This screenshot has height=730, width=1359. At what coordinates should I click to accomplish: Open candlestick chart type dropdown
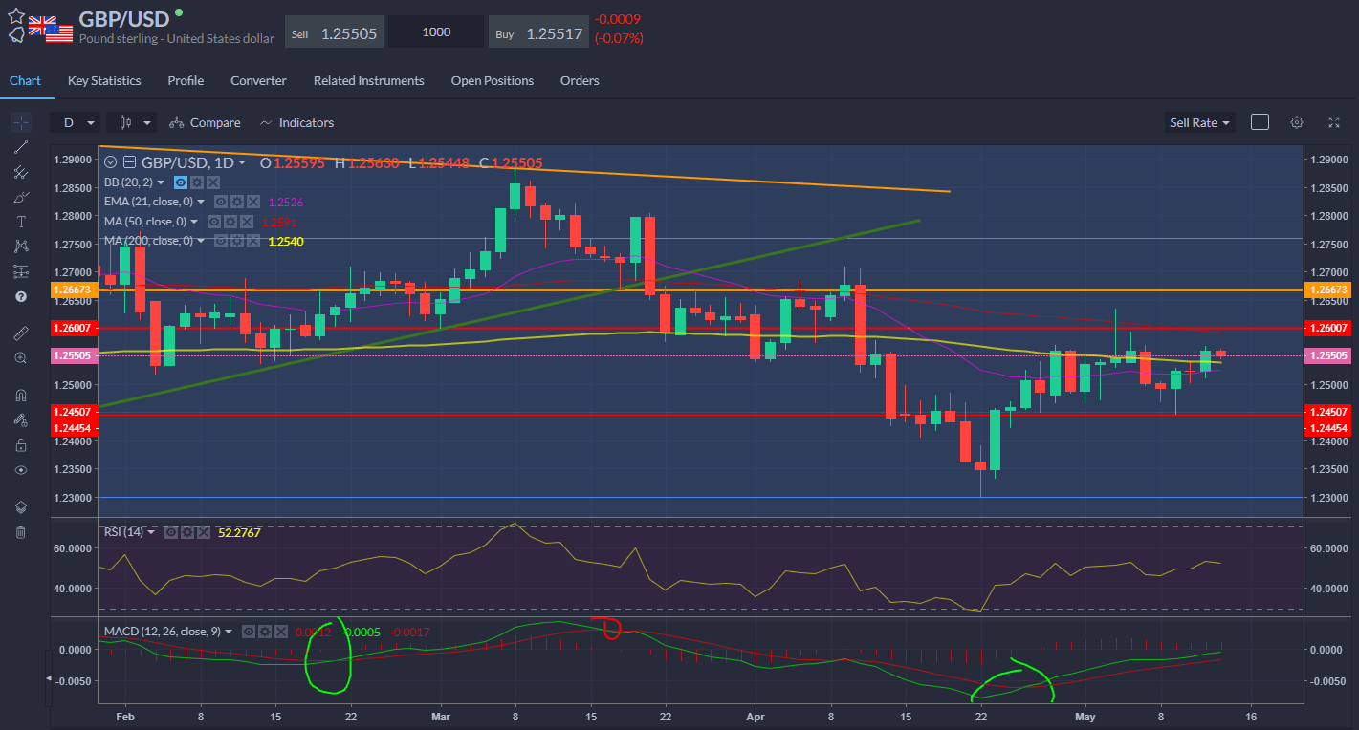tap(132, 122)
